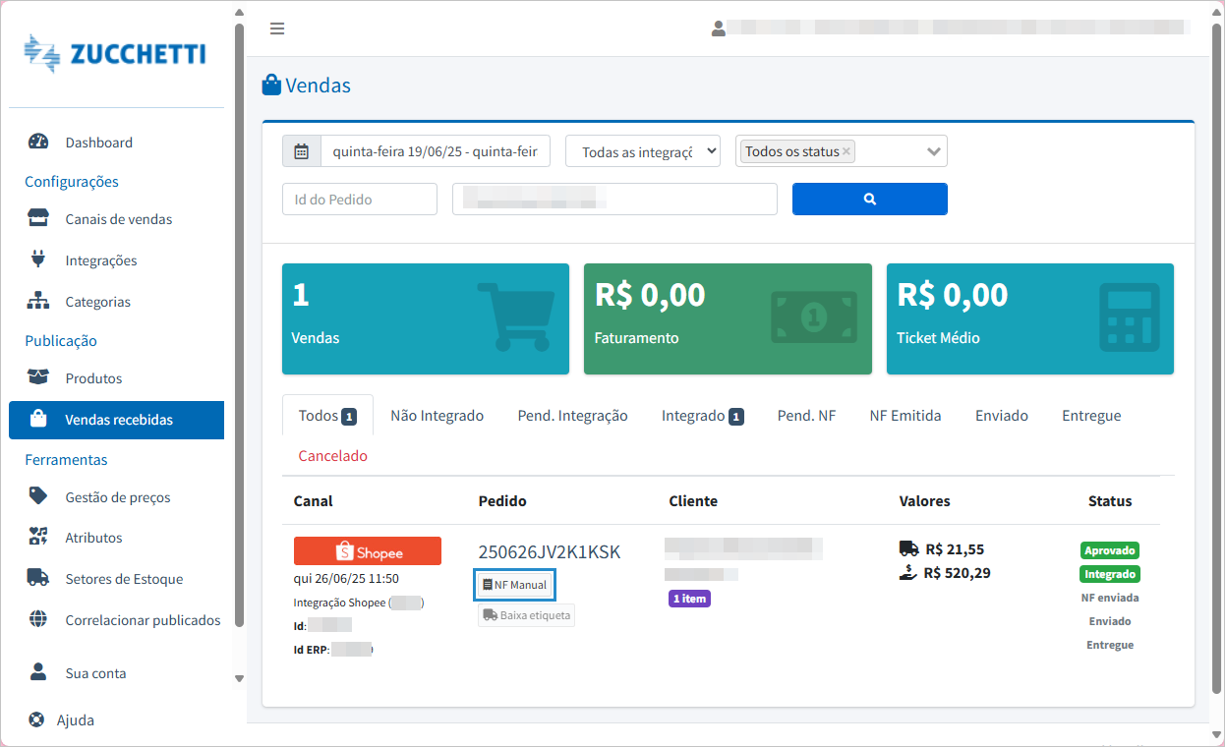Expand the Todas as integrações dropdown
The width and height of the screenshot is (1225, 747).
(643, 151)
